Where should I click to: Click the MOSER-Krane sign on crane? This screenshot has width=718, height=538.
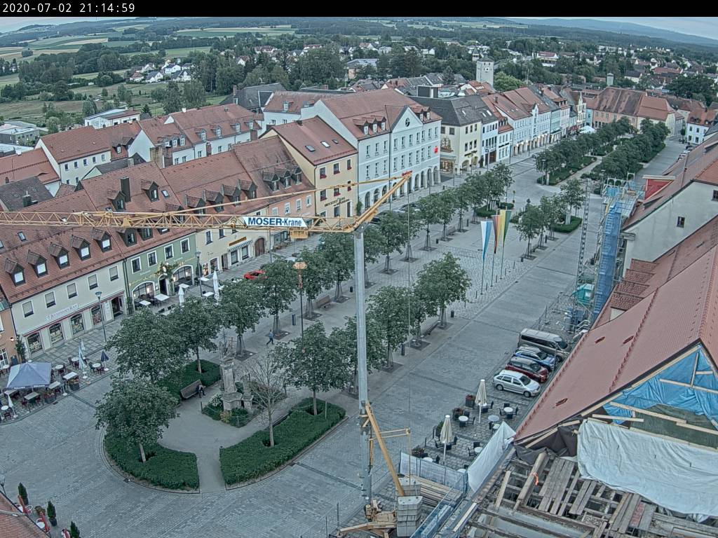point(275,222)
